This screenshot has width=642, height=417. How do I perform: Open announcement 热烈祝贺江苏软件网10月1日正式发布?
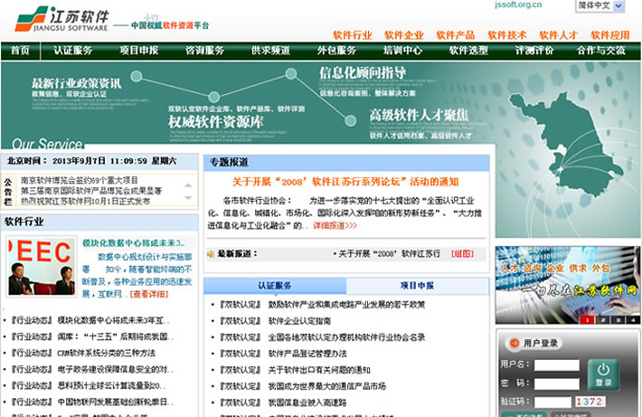coord(85,201)
